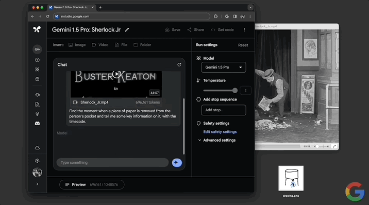
Task: Select the Gemini 1.5 Pro: Sherlock Jr browser tab
Action: (x=71, y=7)
